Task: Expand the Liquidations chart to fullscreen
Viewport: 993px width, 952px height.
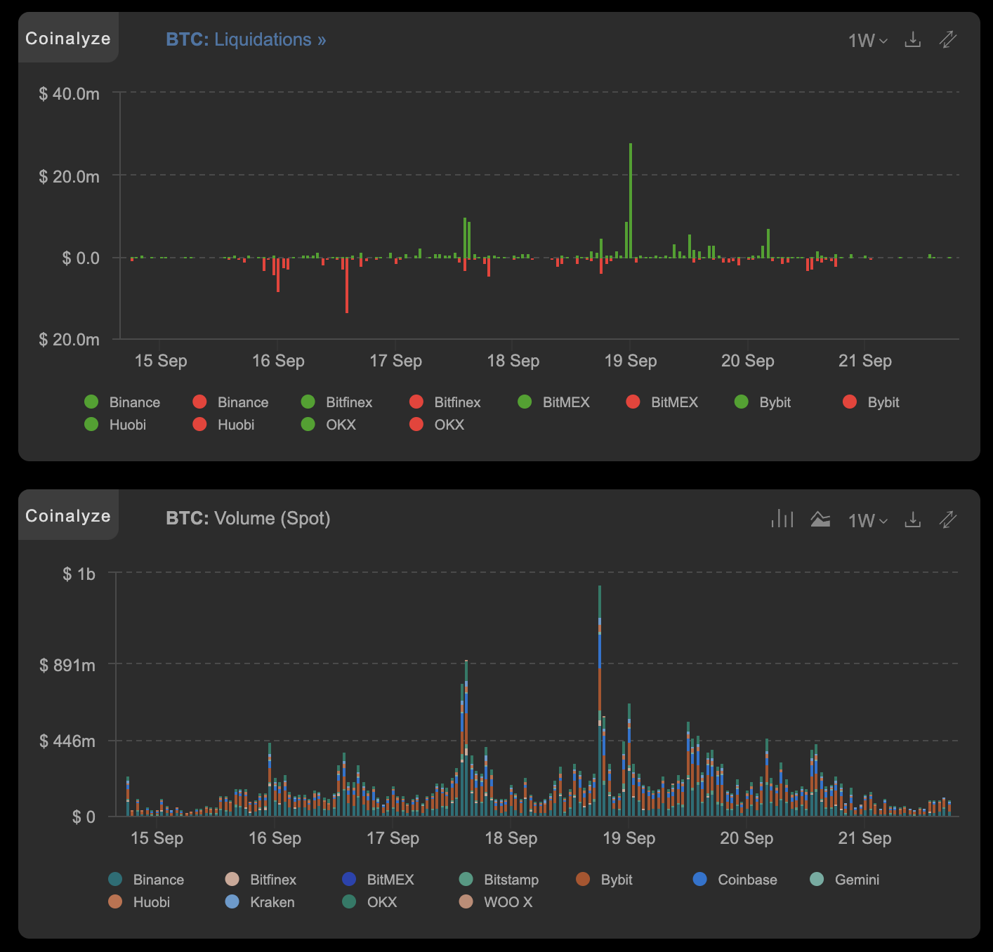Action: pyautogui.click(x=947, y=40)
